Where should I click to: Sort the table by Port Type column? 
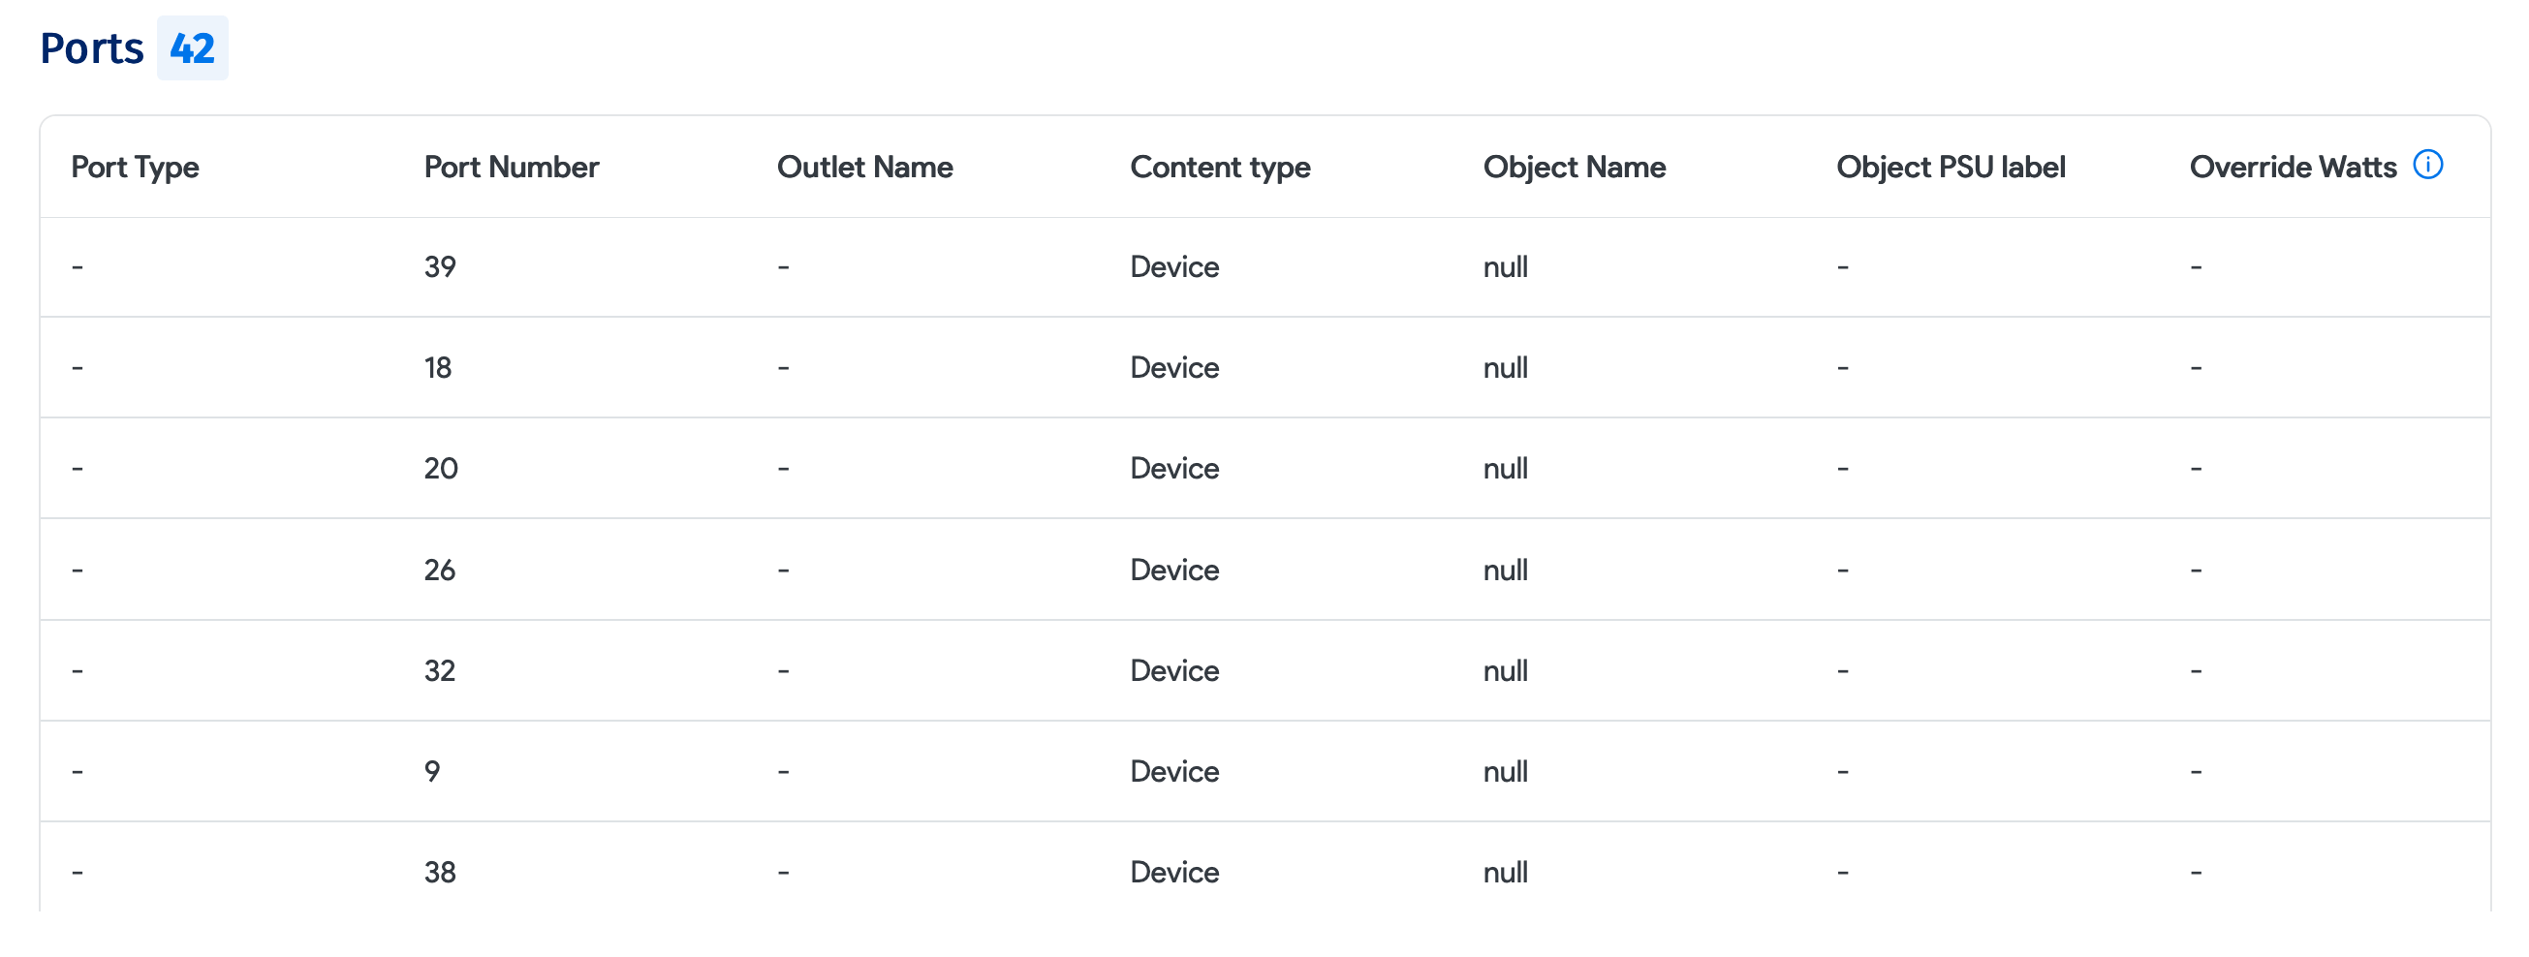coord(135,167)
